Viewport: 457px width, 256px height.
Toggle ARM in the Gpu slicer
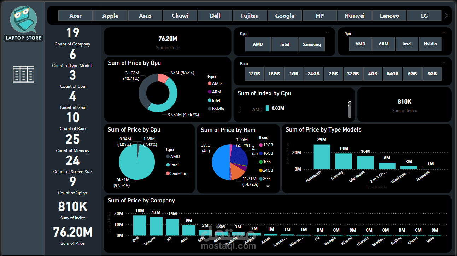pyautogui.click(x=383, y=44)
